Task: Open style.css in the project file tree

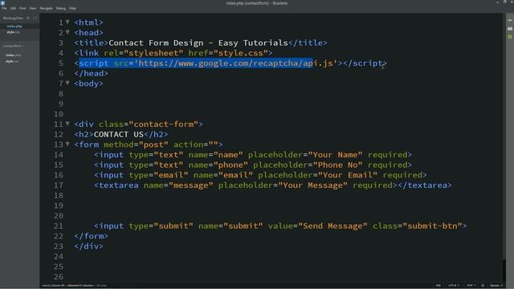Action: pyautogui.click(x=12, y=61)
